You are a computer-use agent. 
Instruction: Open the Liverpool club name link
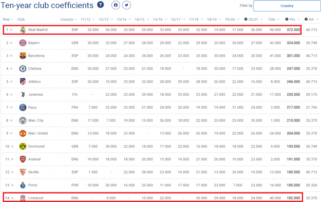[35, 198]
